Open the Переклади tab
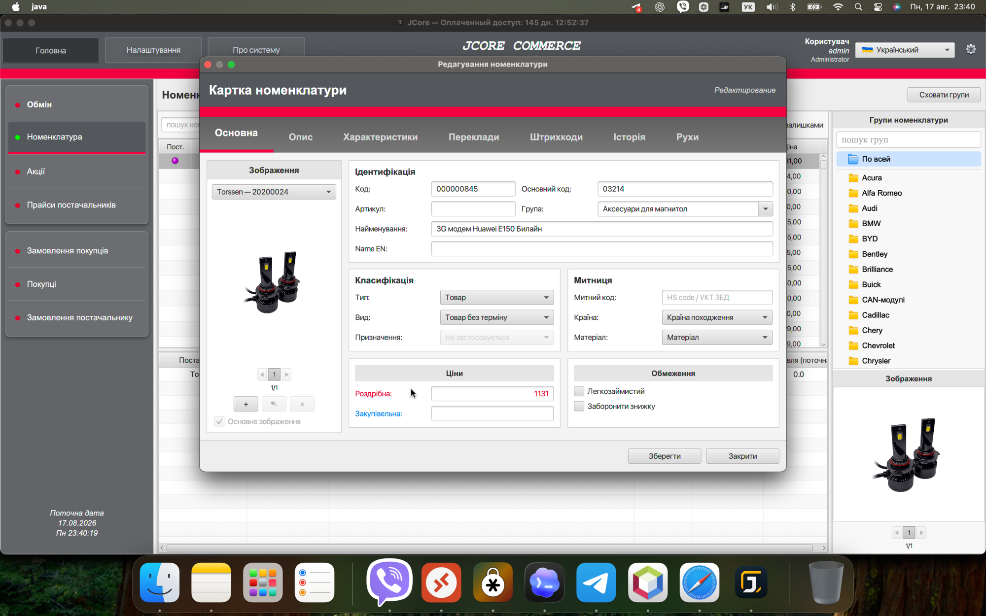 tap(474, 137)
